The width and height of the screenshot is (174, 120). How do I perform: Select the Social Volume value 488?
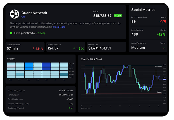point(135,34)
